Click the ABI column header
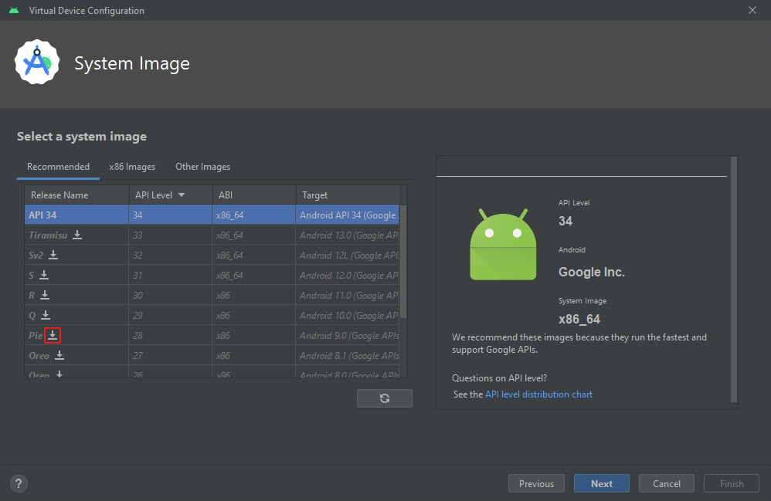The width and height of the screenshot is (771, 501). tap(226, 195)
